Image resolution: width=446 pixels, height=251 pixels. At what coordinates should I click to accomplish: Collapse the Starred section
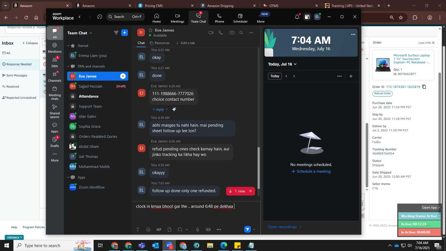click(68, 46)
